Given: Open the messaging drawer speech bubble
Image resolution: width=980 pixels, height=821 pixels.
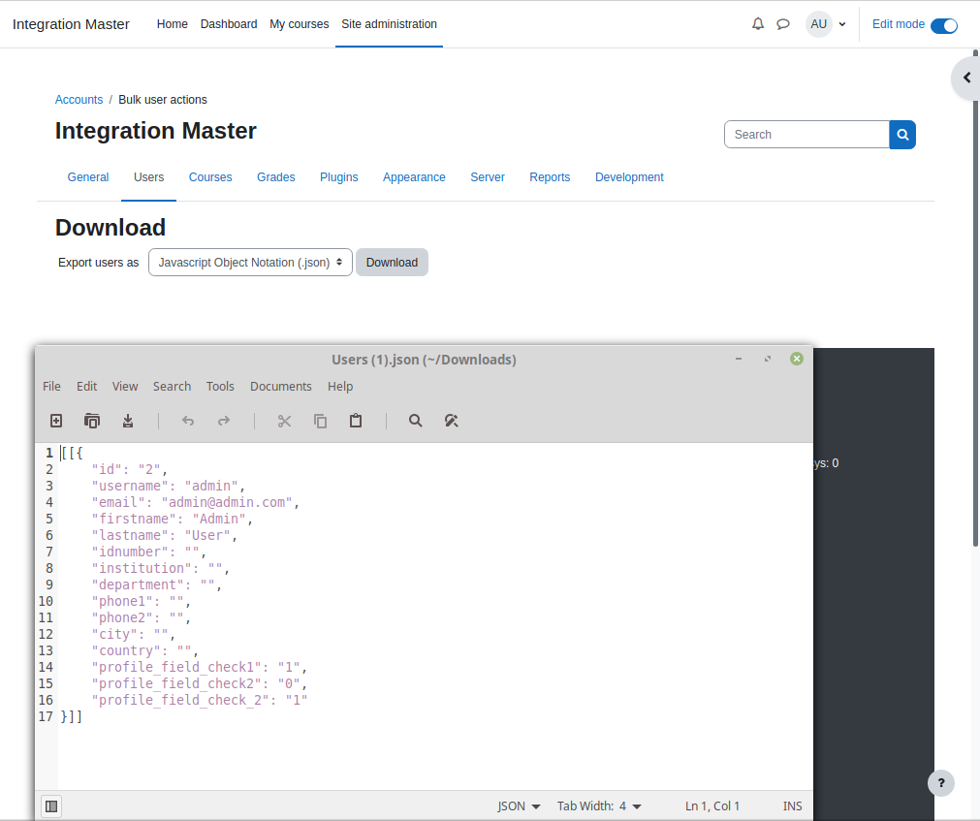Looking at the screenshot, I should click(x=783, y=24).
